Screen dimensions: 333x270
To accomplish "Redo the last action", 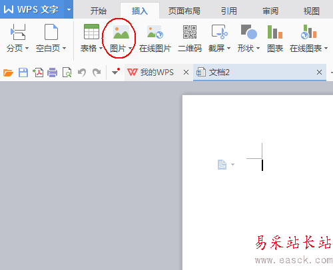I will tap(97, 72).
